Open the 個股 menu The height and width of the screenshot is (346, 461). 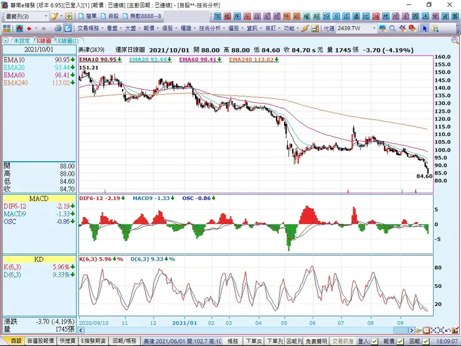coord(169,29)
